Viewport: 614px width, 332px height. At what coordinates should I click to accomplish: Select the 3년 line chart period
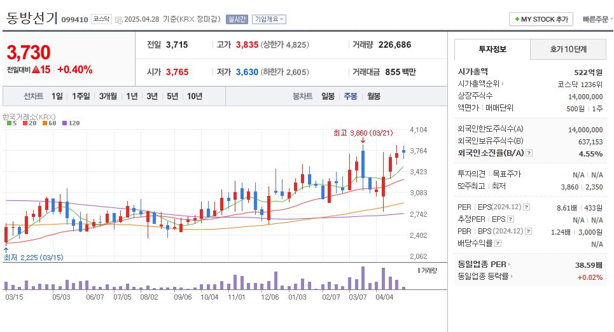(152, 96)
